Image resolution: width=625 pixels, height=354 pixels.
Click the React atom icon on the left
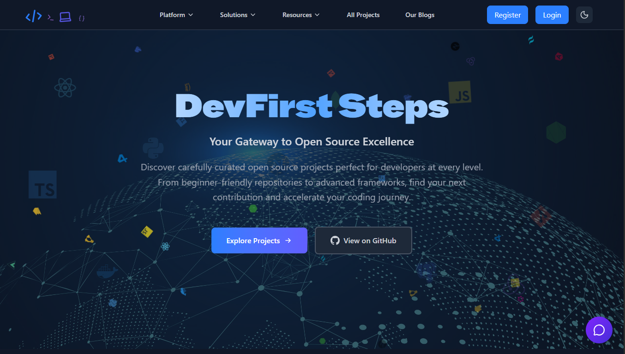click(x=65, y=88)
